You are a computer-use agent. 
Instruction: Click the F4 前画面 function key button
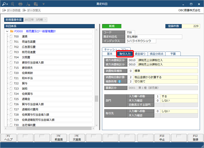click(x=59, y=138)
